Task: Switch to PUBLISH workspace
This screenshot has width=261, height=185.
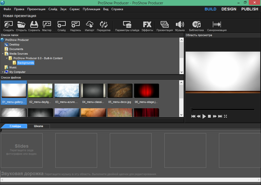Action: (250, 9)
